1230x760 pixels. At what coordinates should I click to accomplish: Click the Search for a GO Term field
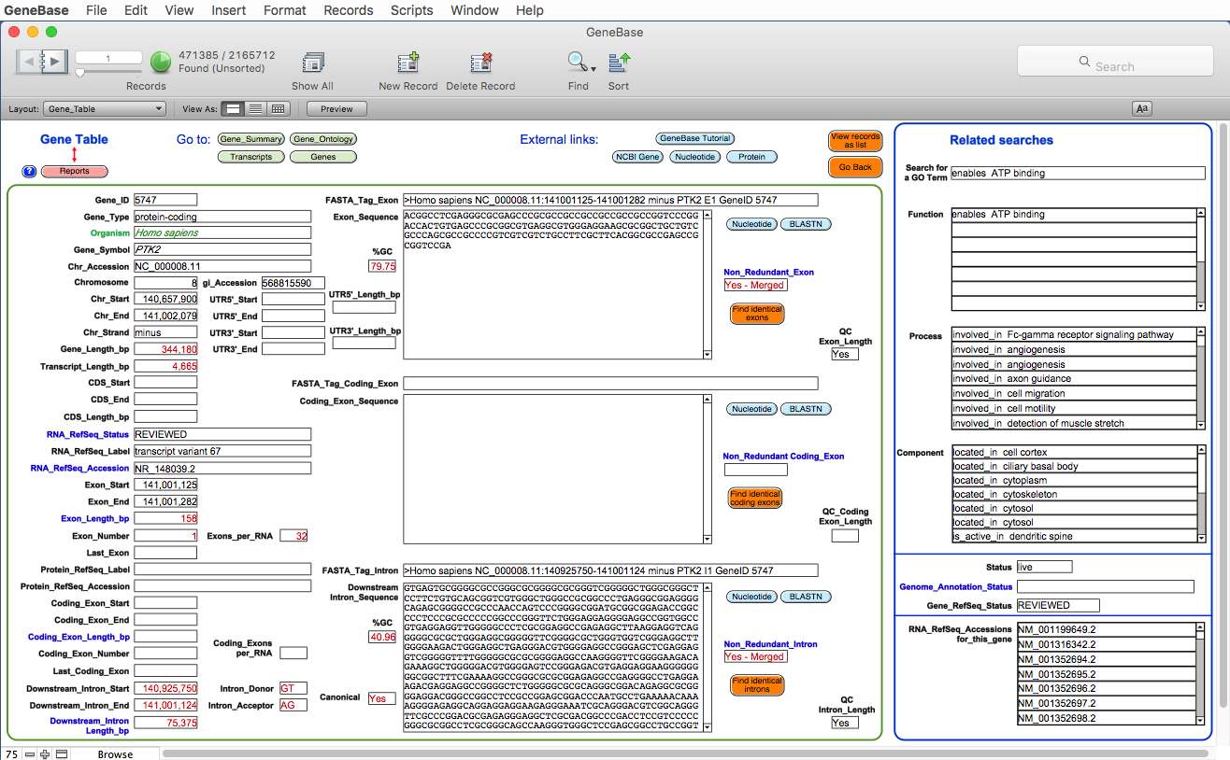(x=1078, y=173)
